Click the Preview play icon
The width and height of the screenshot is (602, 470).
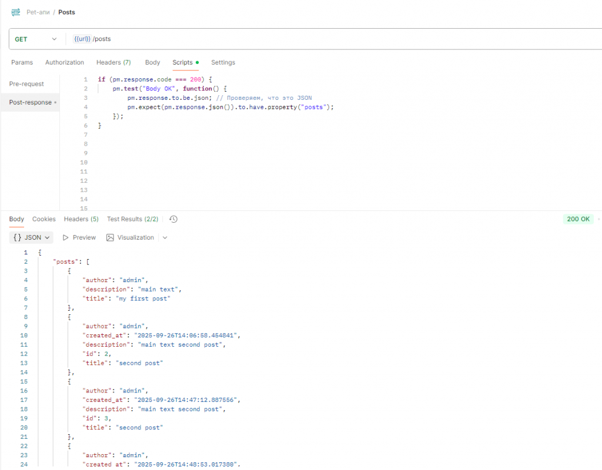pos(66,237)
